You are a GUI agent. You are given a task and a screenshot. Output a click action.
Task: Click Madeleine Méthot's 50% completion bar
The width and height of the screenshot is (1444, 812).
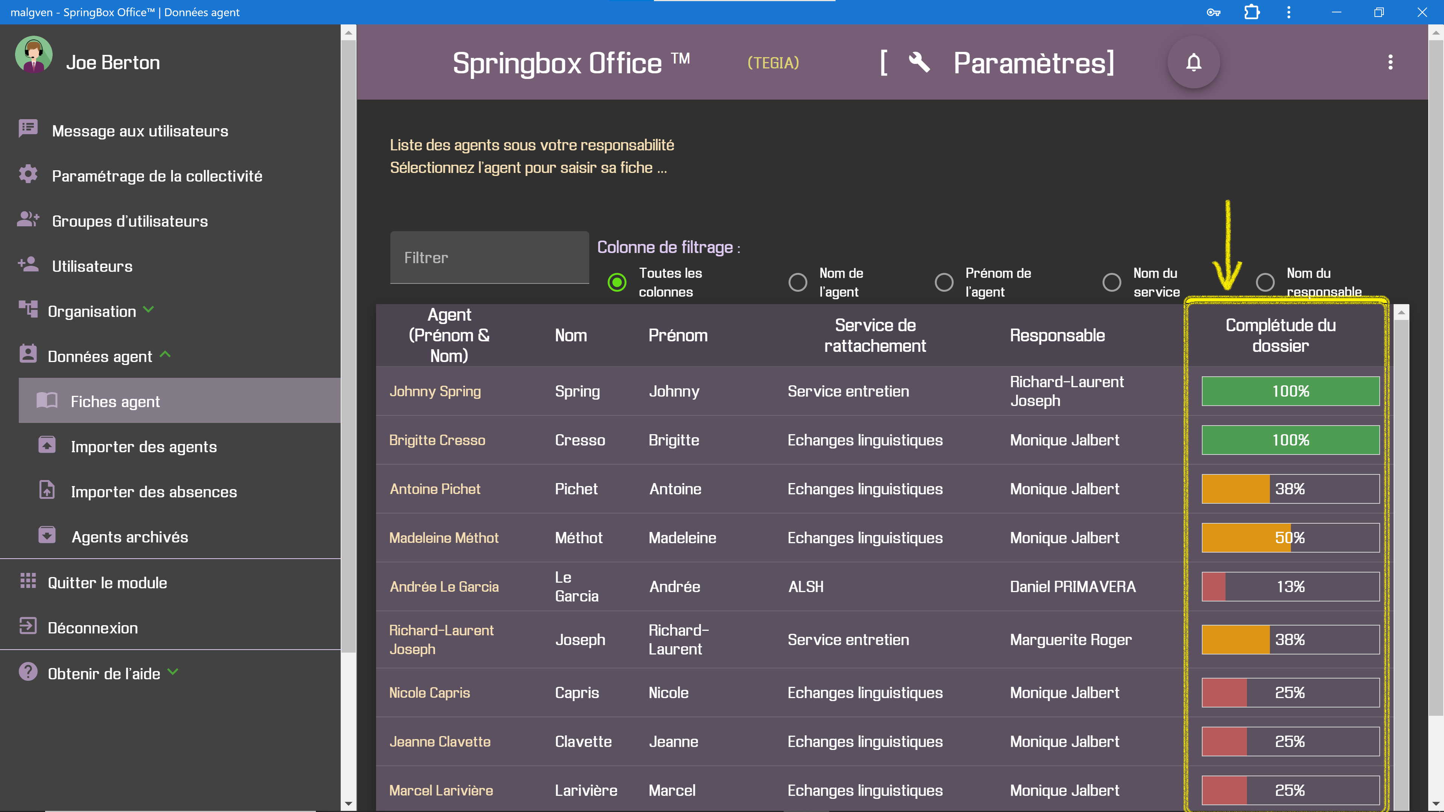(1291, 538)
